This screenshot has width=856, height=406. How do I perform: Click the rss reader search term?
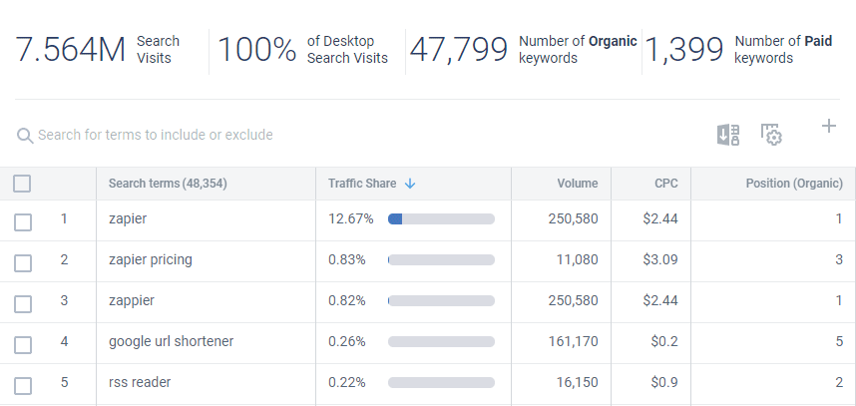point(140,382)
